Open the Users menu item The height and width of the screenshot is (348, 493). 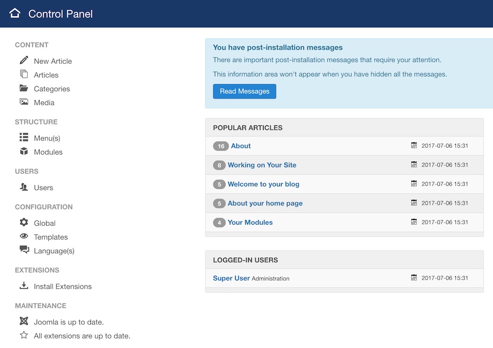(43, 188)
